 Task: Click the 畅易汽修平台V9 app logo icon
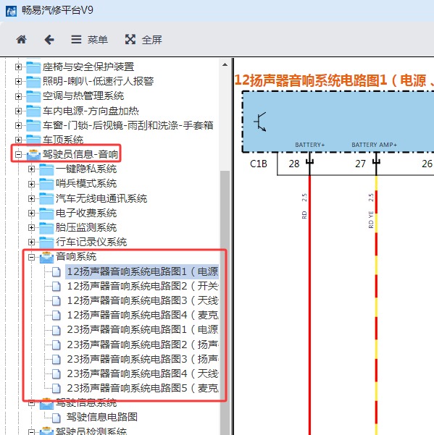[x=11, y=11]
